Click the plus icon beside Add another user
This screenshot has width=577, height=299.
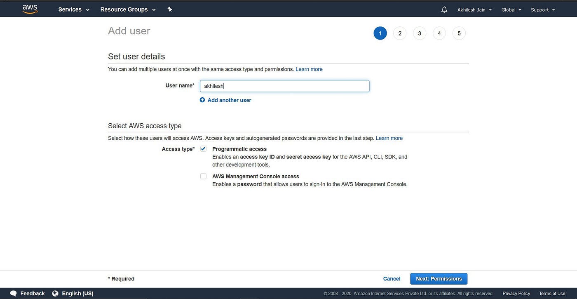click(202, 100)
